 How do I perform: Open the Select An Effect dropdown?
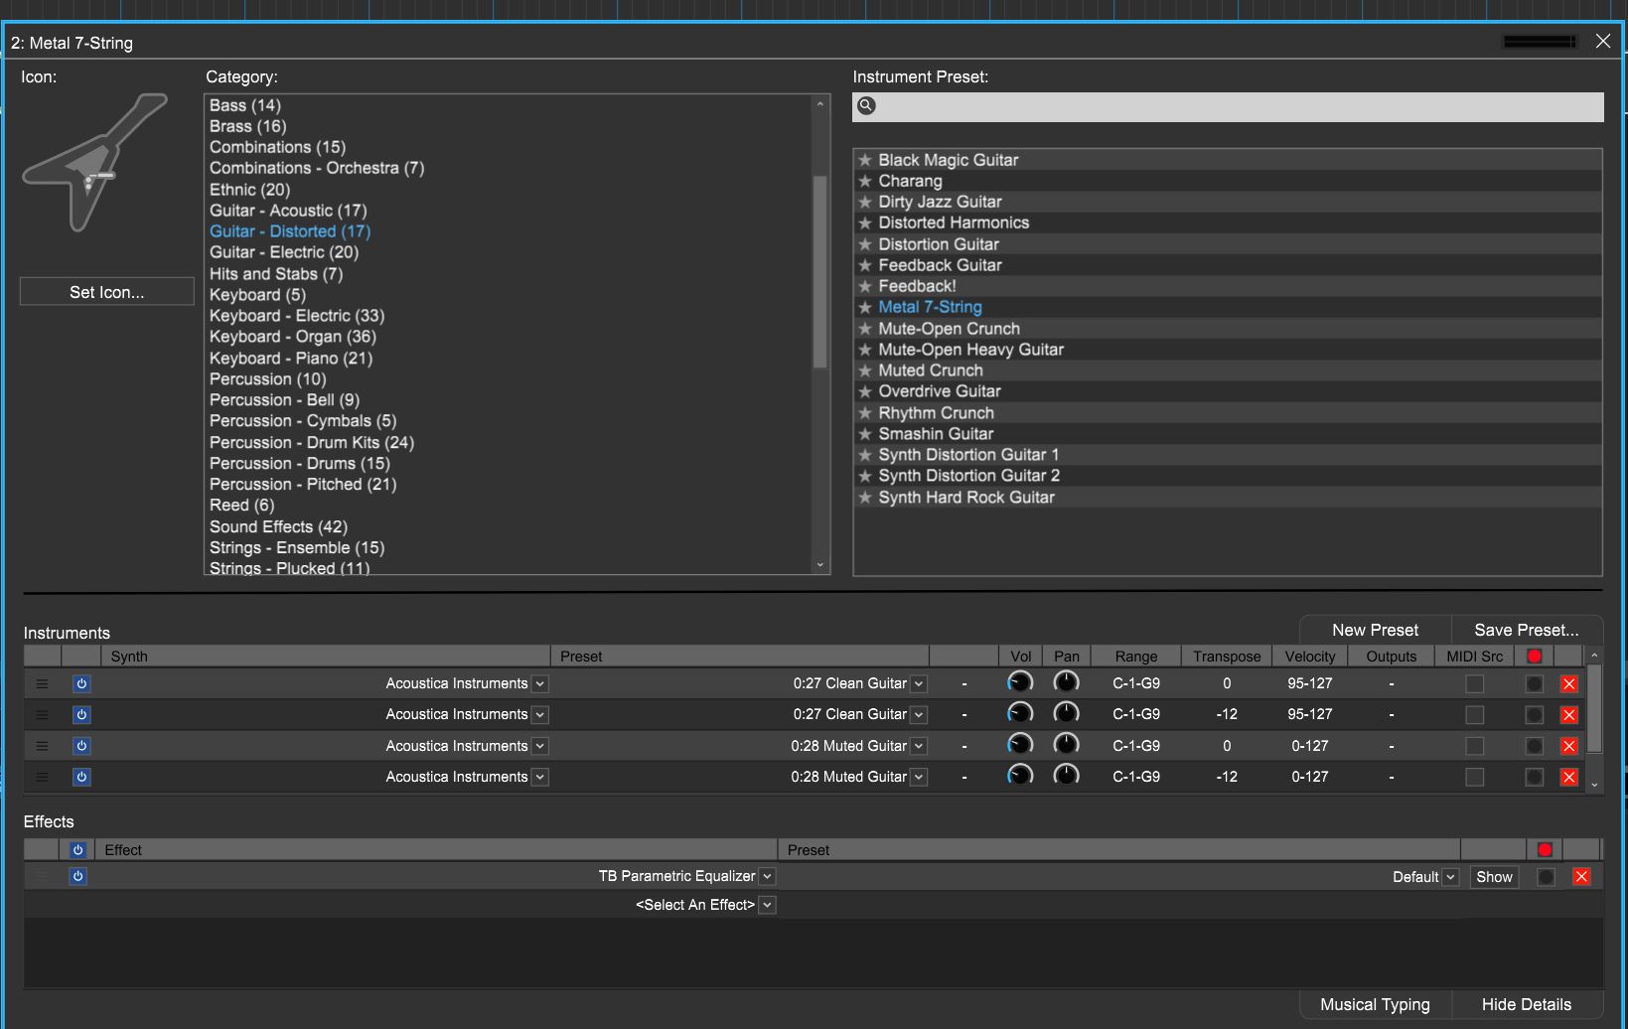pos(768,905)
